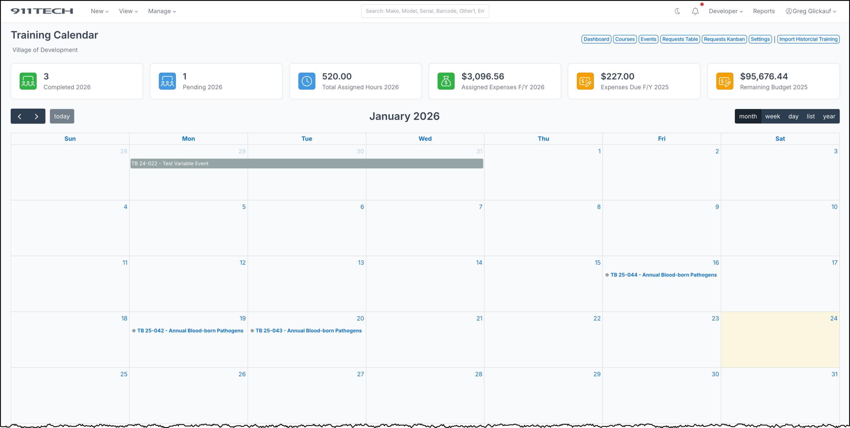Click the blue Pending 2026 icon

(x=167, y=81)
